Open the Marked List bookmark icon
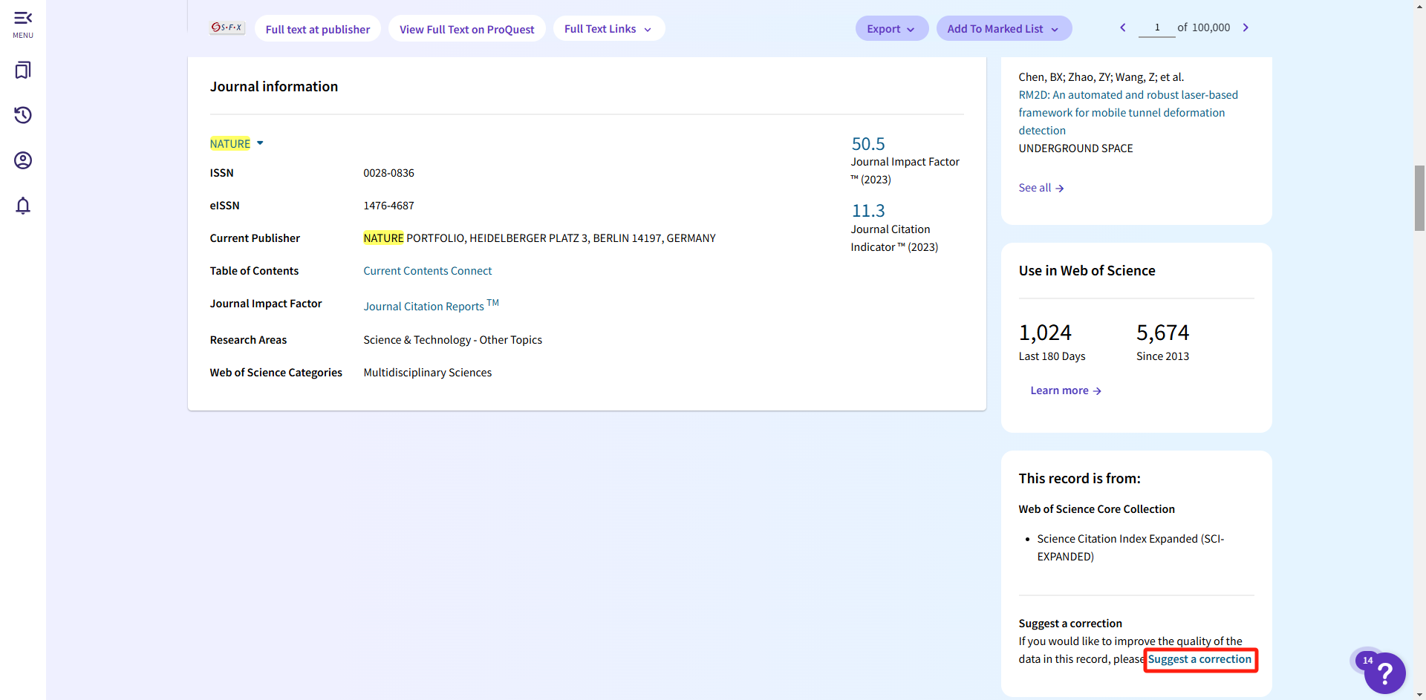This screenshot has width=1426, height=700. point(23,71)
